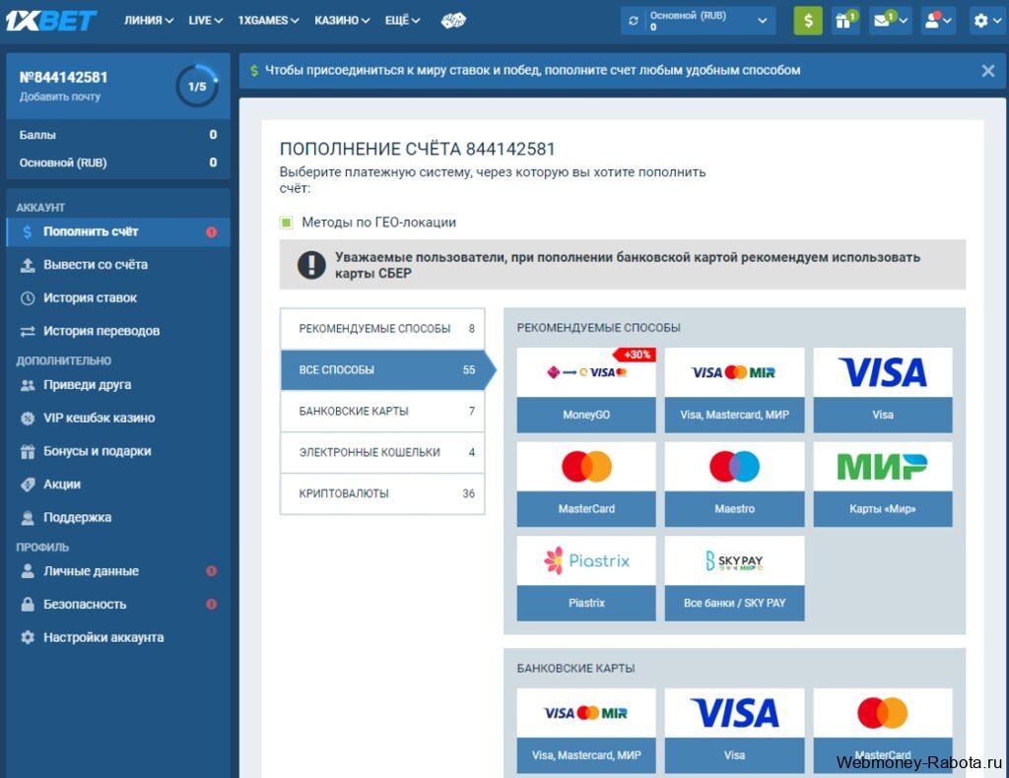Open the dice games icon in top bar

coord(453,21)
